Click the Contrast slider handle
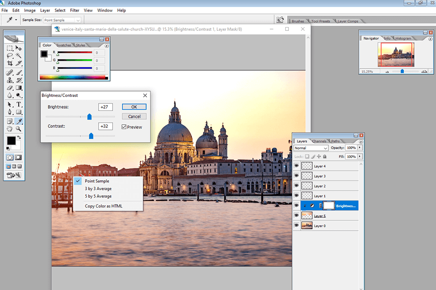 (91, 135)
